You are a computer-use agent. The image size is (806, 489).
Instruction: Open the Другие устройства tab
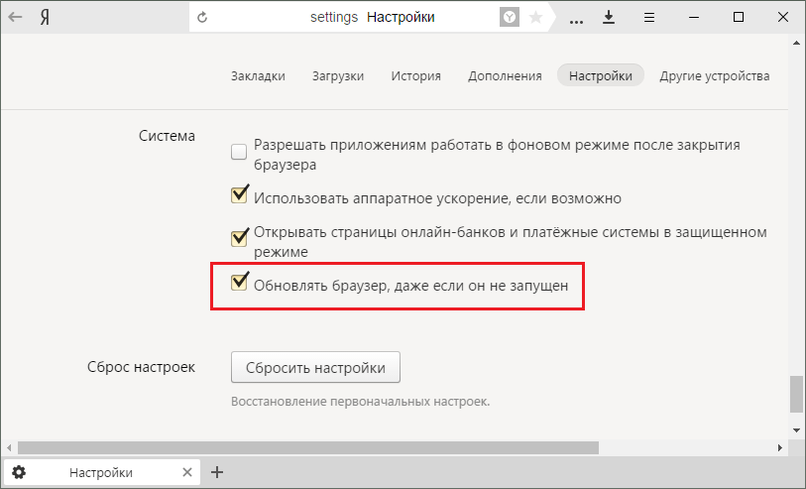pyautogui.click(x=714, y=76)
